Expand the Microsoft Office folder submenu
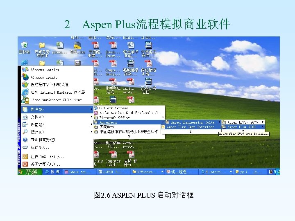Image resolution: width=295 pixels, height=221 pixels. click(x=129, y=117)
